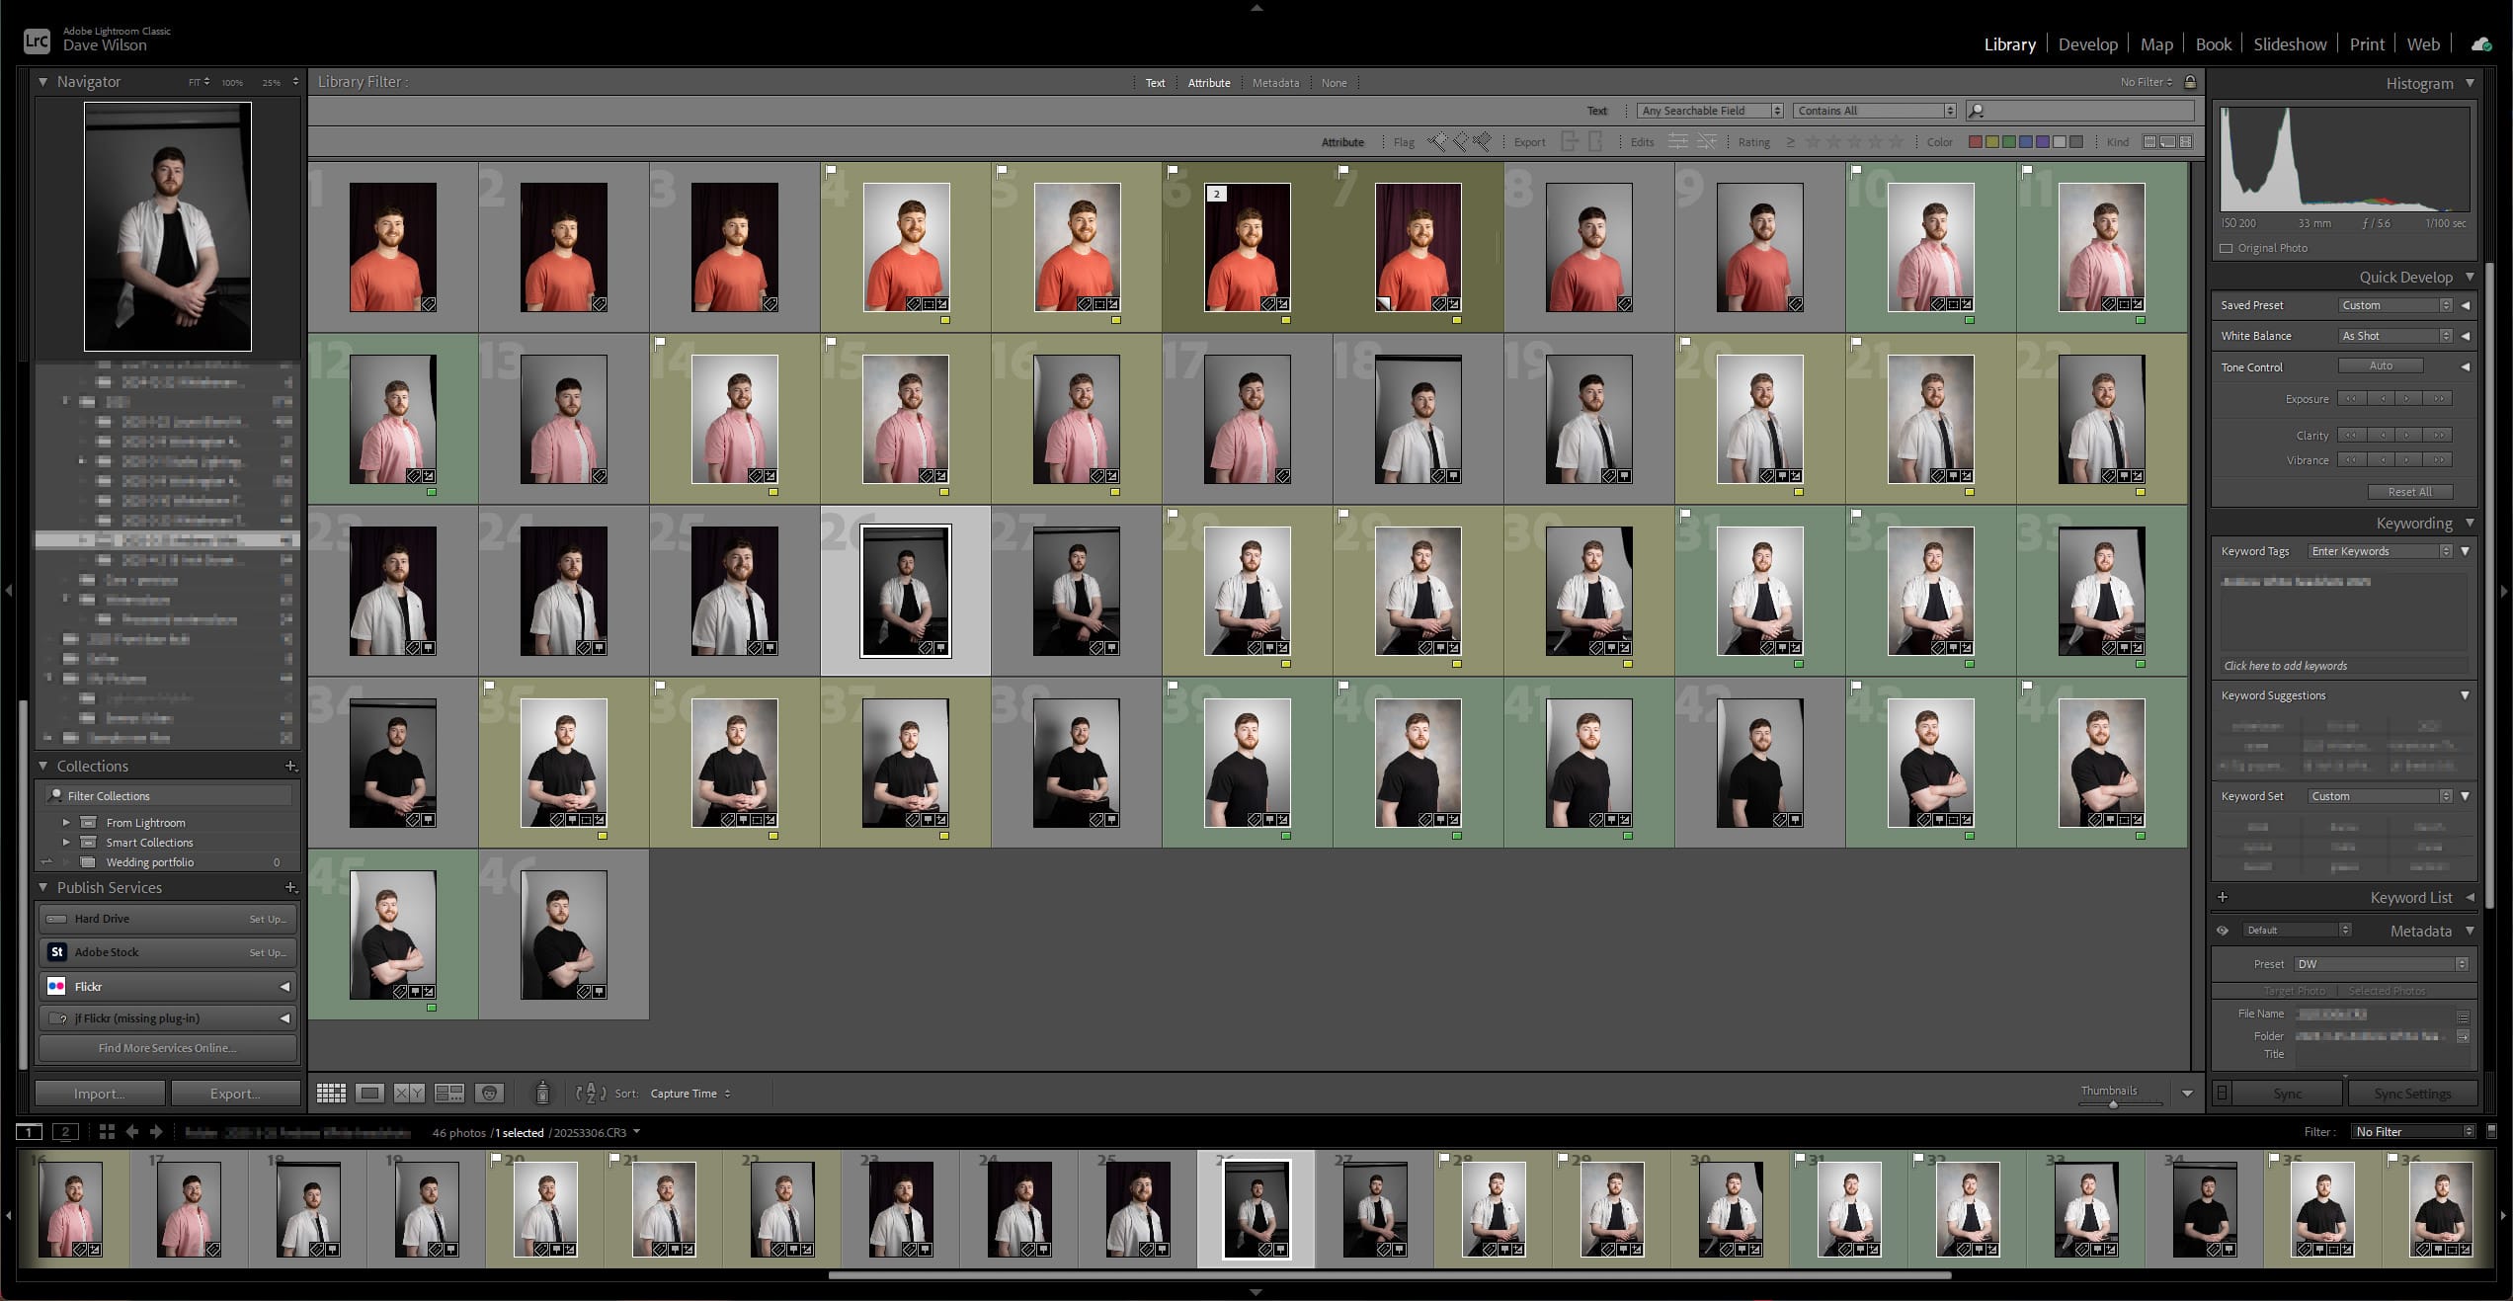Filter by red color label swatch

pos(1976,142)
